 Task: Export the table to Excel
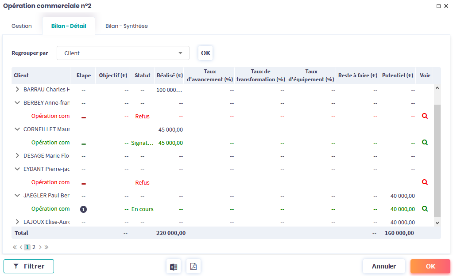[174, 266]
